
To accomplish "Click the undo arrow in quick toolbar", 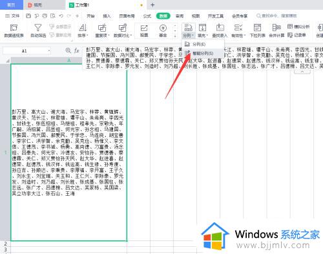I will tap(61, 16).
